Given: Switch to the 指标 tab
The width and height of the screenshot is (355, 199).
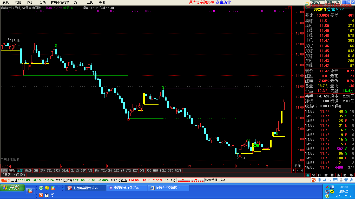Looking at the screenshot, I should 4,170.
